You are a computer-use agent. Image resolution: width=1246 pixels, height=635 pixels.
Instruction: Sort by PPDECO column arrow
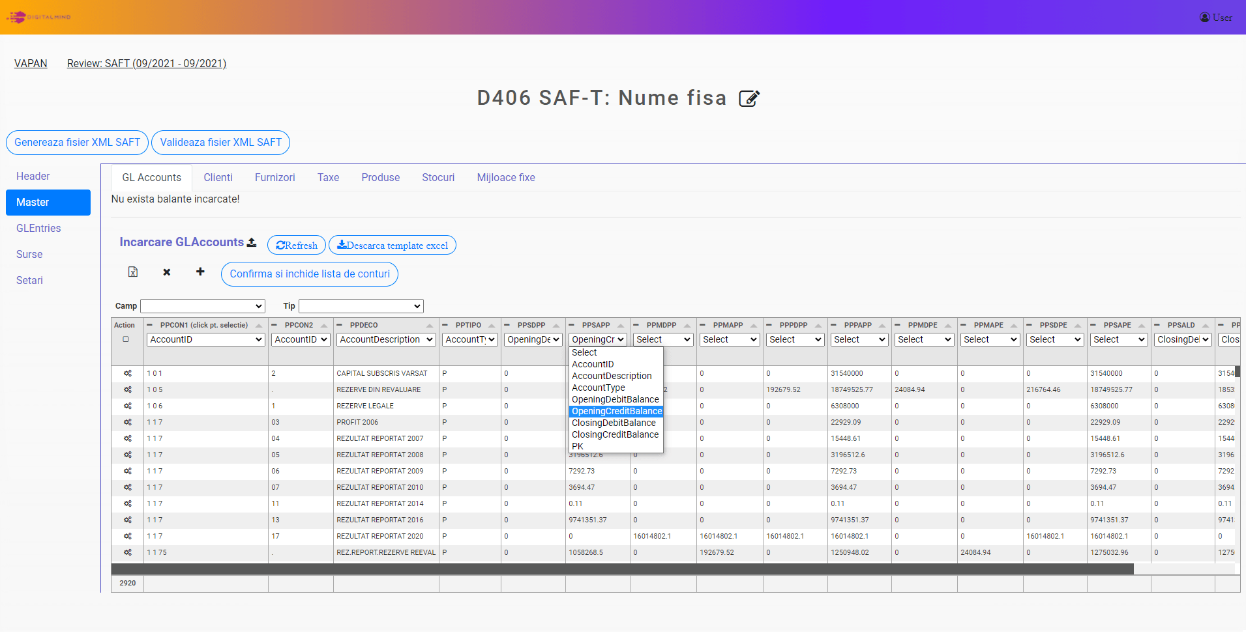(429, 326)
